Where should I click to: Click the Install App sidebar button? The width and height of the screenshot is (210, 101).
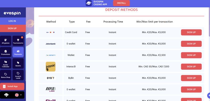point(12,86)
